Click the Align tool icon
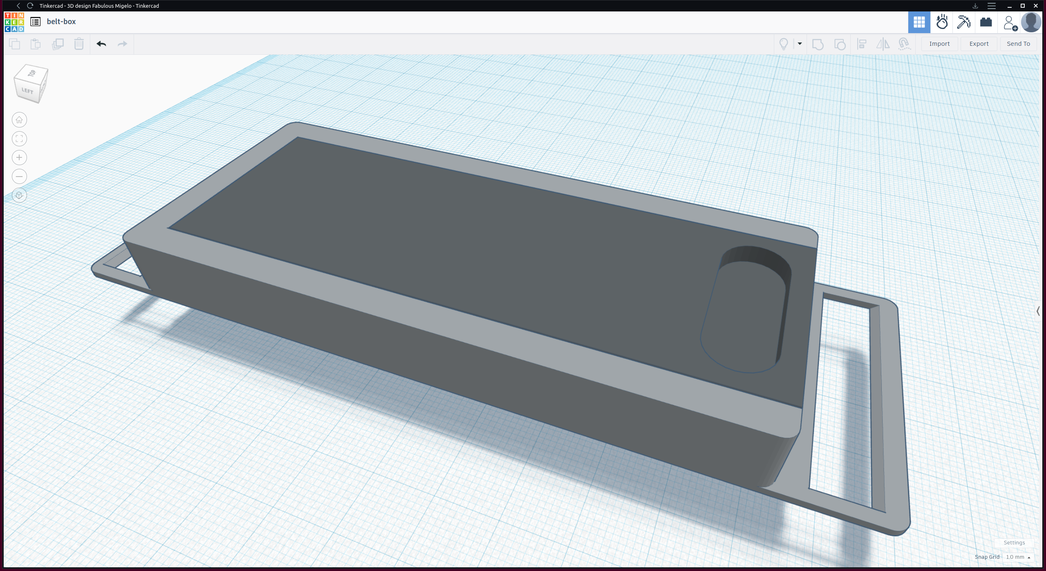 pyautogui.click(x=861, y=44)
